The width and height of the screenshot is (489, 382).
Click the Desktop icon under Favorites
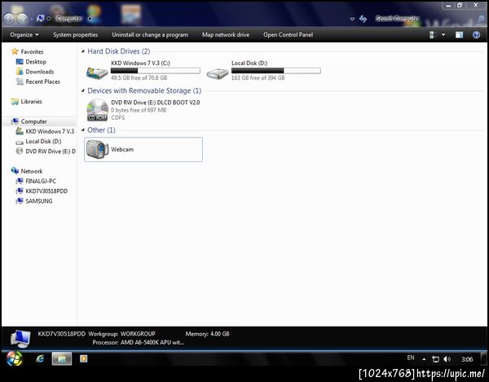pyautogui.click(x=20, y=62)
